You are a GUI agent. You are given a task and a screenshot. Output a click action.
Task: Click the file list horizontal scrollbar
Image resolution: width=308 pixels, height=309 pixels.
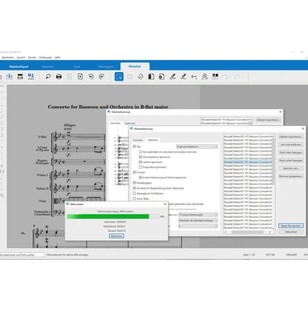point(247,232)
